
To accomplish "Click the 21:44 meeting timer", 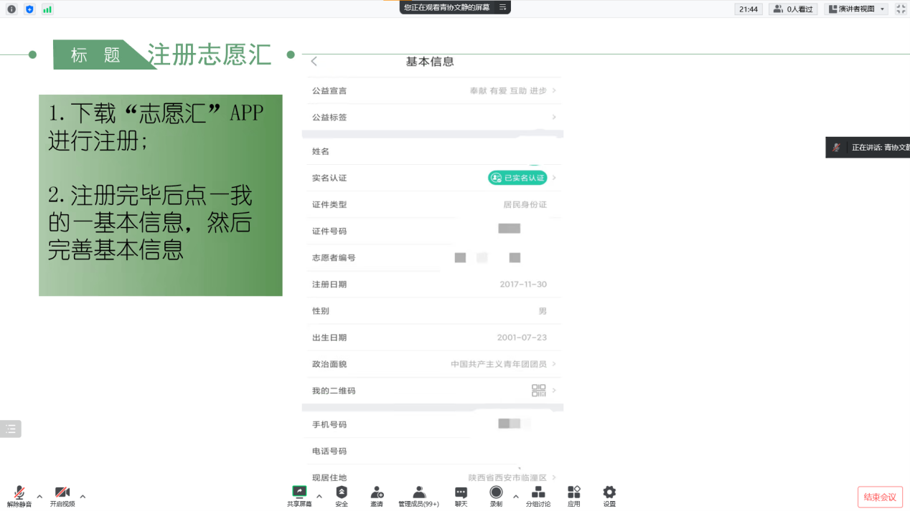I will [x=749, y=9].
